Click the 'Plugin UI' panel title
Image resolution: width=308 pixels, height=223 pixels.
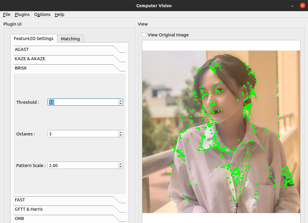tap(12, 24)
